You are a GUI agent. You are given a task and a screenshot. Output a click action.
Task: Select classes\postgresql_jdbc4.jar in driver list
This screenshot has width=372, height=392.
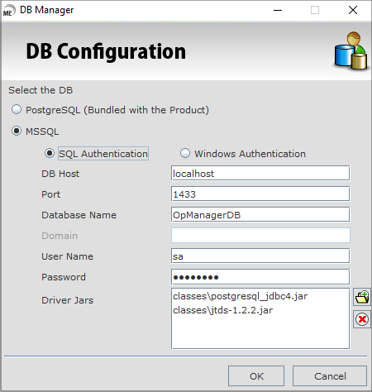coord(240,296)
